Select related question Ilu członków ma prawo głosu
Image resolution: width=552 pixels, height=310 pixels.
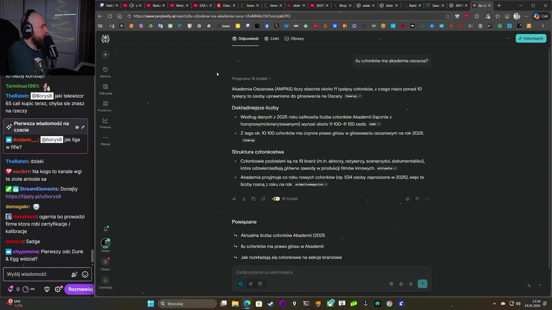pos(282,246)
